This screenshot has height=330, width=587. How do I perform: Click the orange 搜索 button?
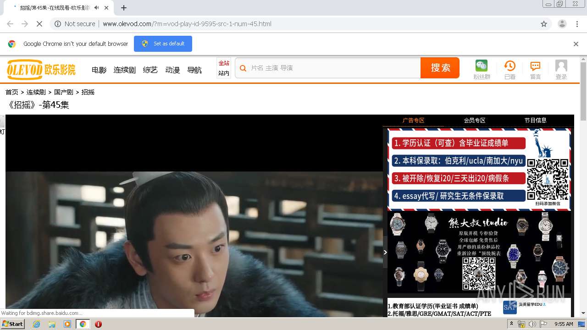coord(440,68)
